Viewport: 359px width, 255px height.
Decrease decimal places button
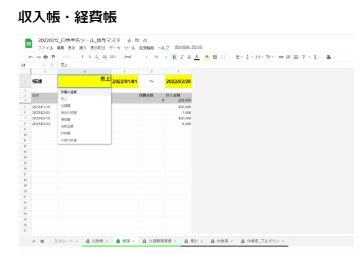97,57
